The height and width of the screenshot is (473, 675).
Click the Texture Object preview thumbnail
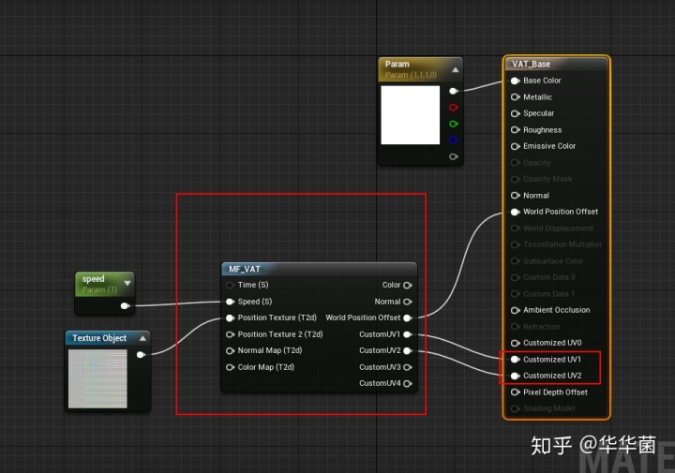pyautogui.click(x=97, y=378)
